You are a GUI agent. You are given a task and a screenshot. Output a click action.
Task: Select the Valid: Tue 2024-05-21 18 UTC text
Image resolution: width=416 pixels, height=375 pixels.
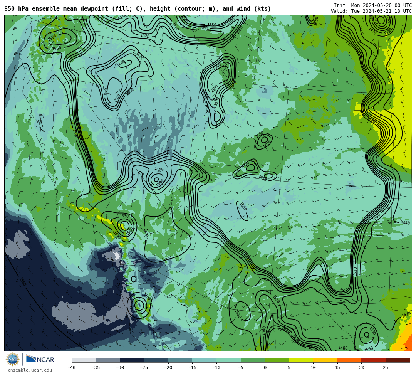371,11
